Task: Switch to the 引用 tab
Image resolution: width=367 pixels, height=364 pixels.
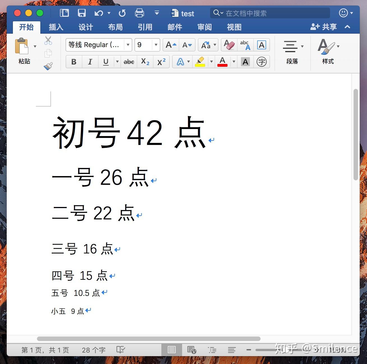Action: 145,27
